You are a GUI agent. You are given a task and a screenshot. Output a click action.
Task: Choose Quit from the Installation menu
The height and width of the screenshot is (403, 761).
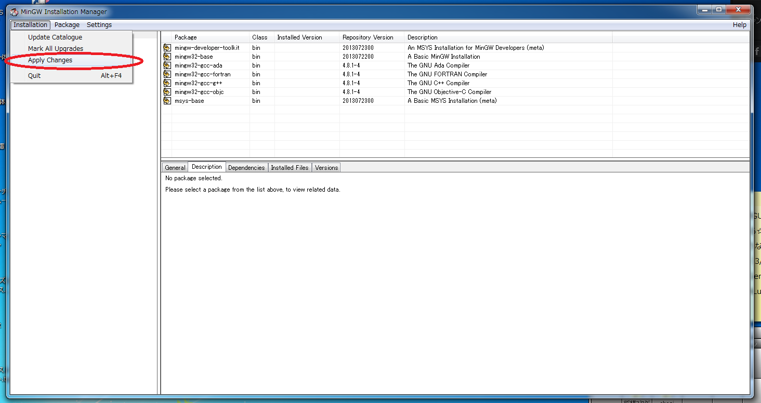[x=72, y=76]
